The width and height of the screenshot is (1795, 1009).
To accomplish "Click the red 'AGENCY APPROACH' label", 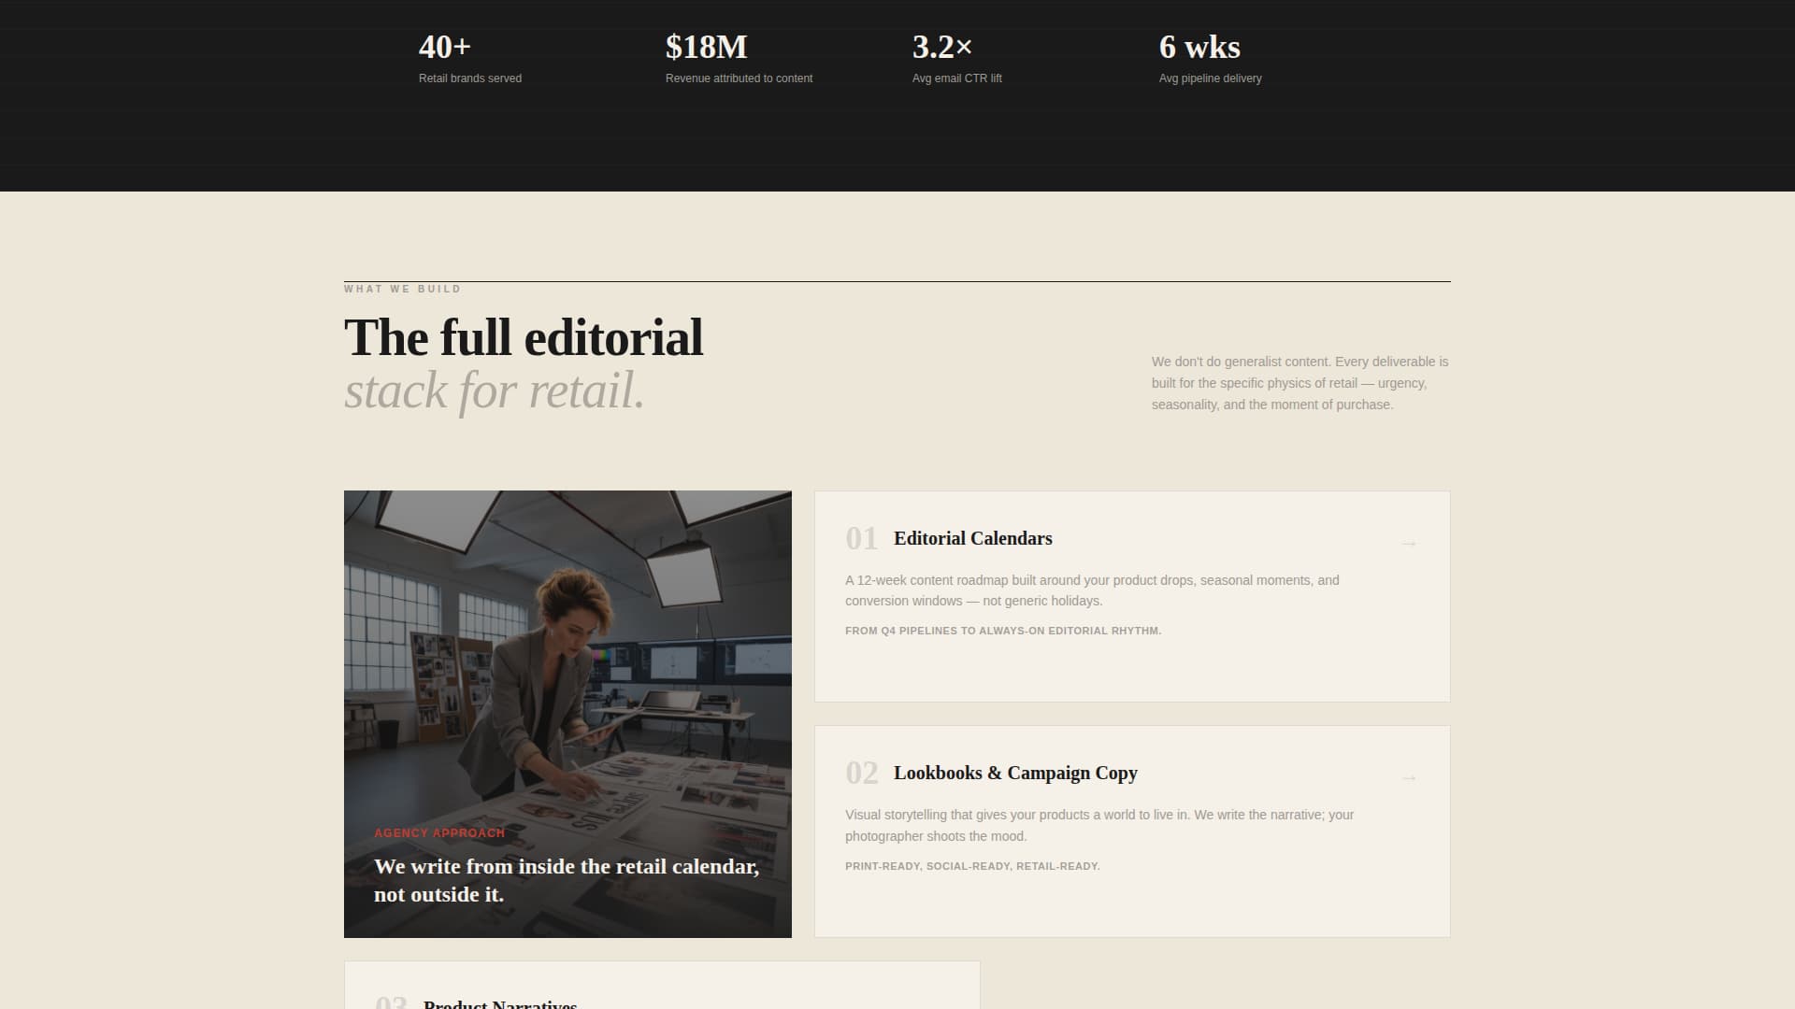I will [439, 832].
